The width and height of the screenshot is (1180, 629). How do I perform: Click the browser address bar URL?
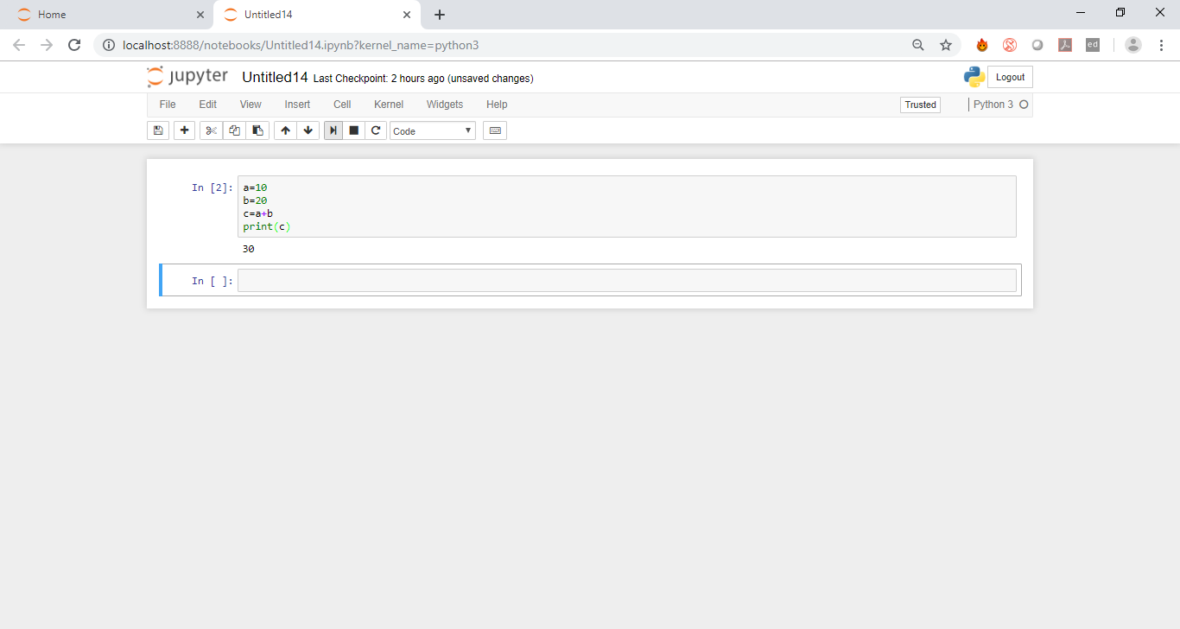(x=301, y=45)
